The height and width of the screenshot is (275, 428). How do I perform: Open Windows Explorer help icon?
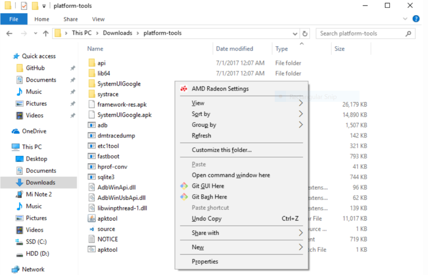coord(416,19)
